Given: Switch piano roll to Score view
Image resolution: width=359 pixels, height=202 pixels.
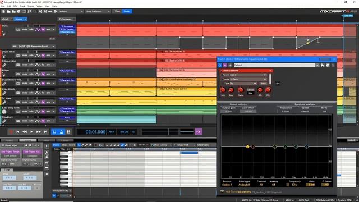Looking at the screenshot, I should click(x=72, y=145).
